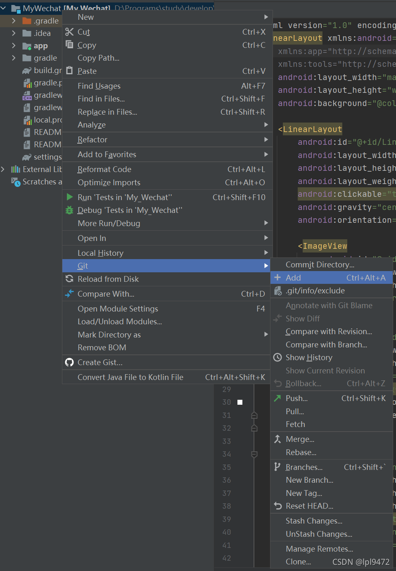Image resolution: width=396 pixels, height=571 pixels.
Task: Select Optimize Imports
Action: tap(167, 182)
